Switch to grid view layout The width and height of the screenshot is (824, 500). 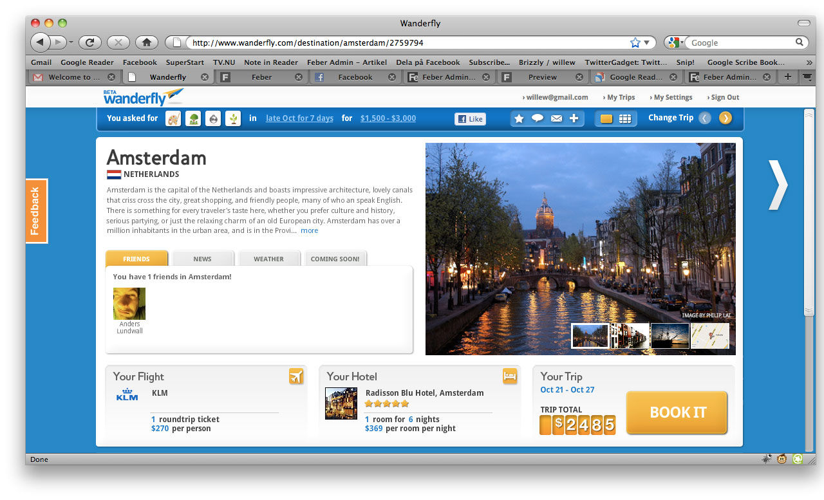(x=625, y=118)
